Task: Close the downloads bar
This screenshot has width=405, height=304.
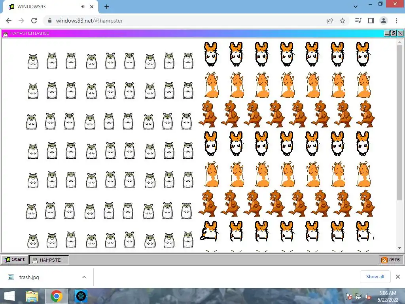Action: coord(398,277)
